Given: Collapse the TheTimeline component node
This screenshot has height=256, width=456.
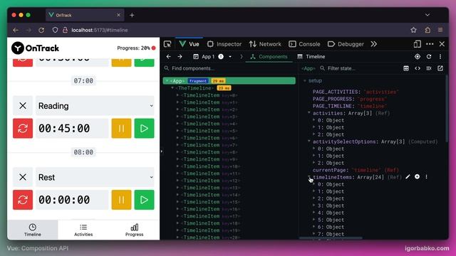Looking at the screenshot, I should click(x=172, y=88).
